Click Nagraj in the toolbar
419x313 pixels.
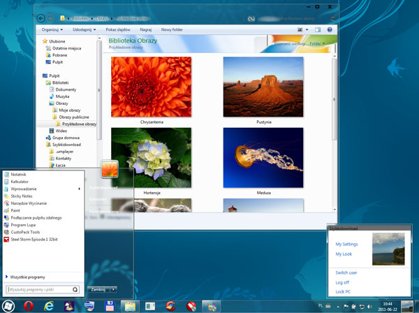pyautogui.click(x=146, y=29)
